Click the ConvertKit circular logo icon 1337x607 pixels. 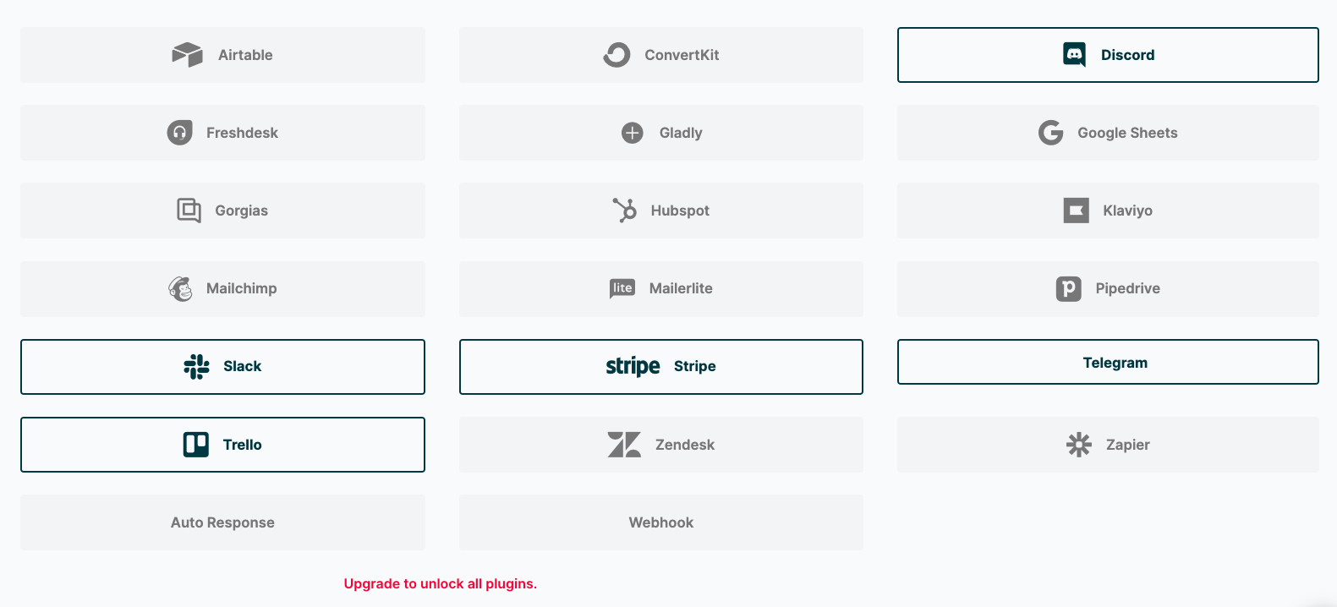(616, 54)
